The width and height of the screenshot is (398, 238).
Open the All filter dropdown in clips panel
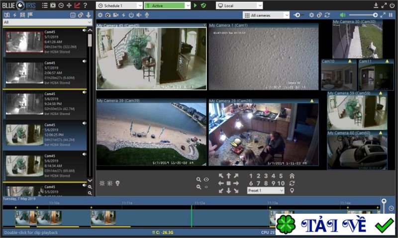point(47,22)
